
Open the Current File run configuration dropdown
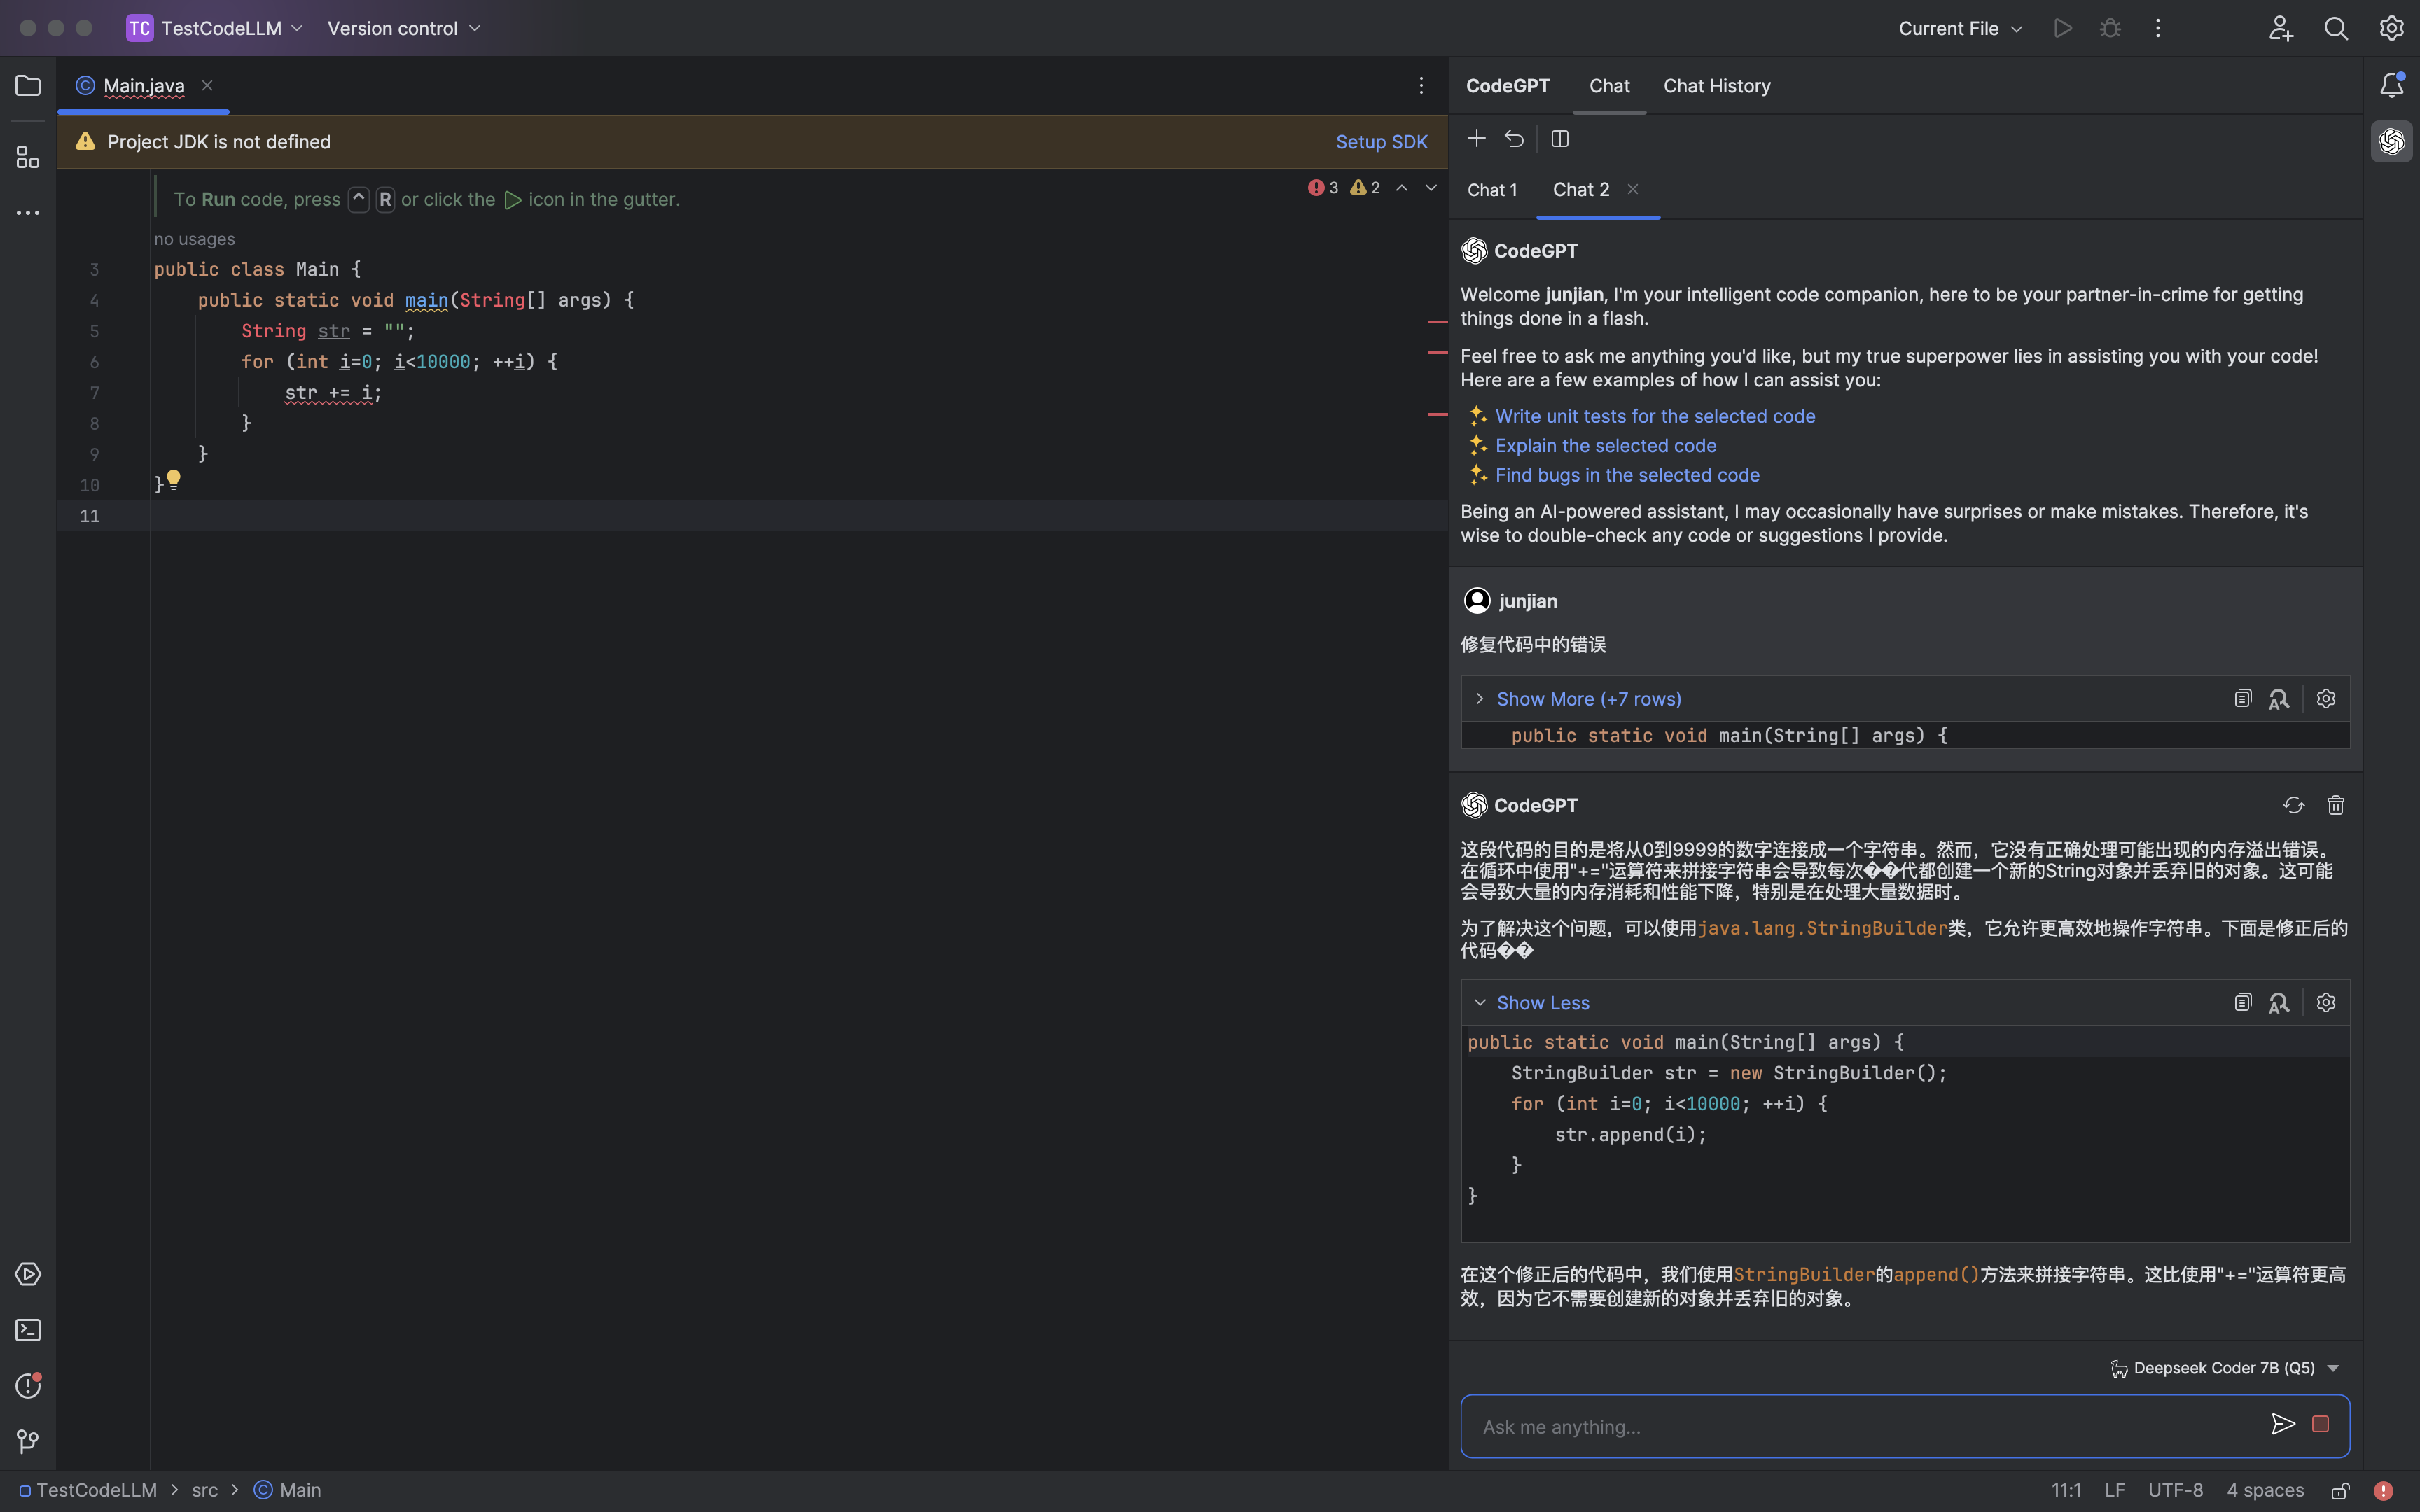pyautogui.click(x=1959, y=29)
